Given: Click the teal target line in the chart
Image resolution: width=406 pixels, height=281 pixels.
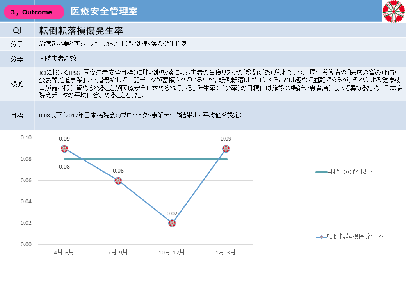Looking at the screenshot, I should coord(145,159).
